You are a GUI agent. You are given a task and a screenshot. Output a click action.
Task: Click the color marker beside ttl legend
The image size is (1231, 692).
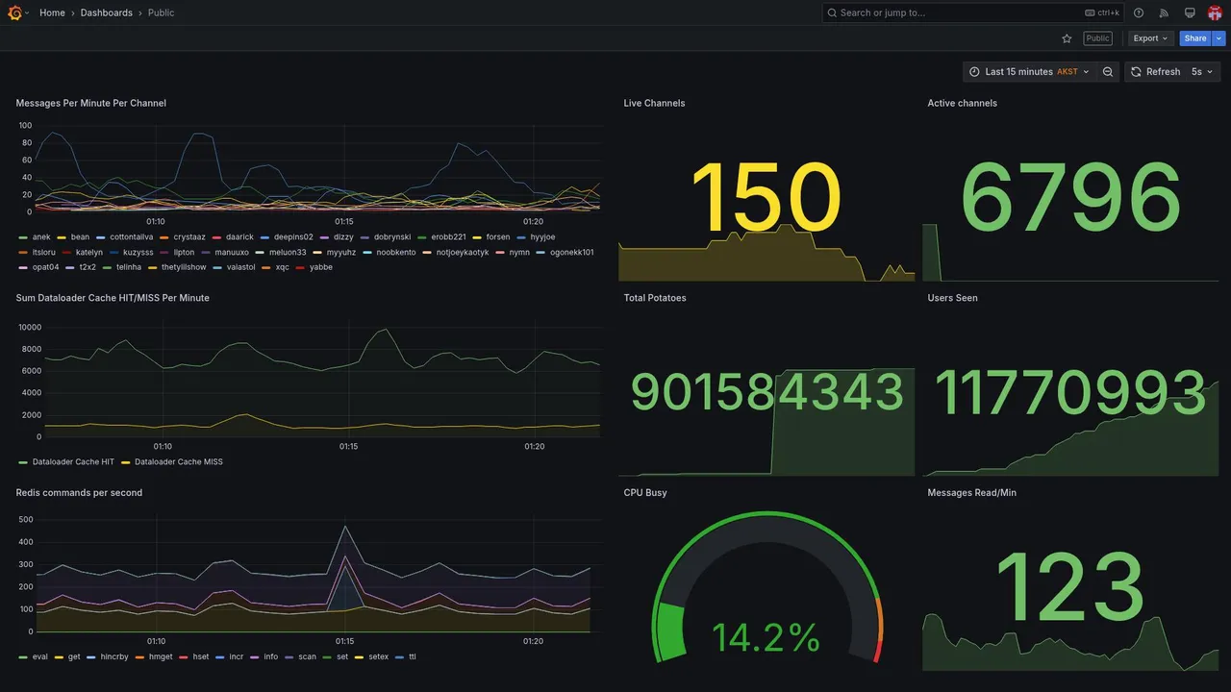coord(400,657)
